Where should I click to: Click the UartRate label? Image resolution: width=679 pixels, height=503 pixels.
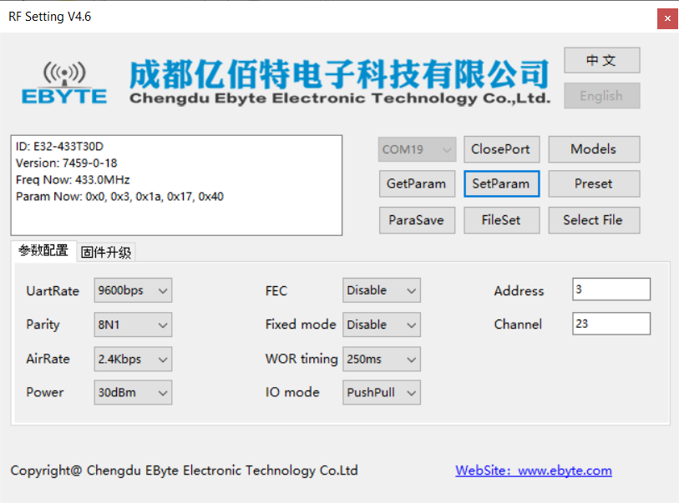(x=53, y=291)
